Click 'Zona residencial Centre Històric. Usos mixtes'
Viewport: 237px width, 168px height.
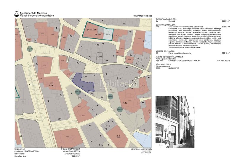click(x=186, y=27)
